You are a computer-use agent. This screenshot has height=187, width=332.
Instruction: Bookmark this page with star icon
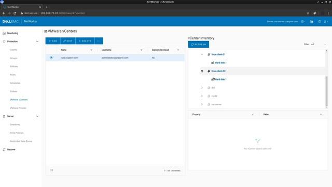(x=308, y=13)
